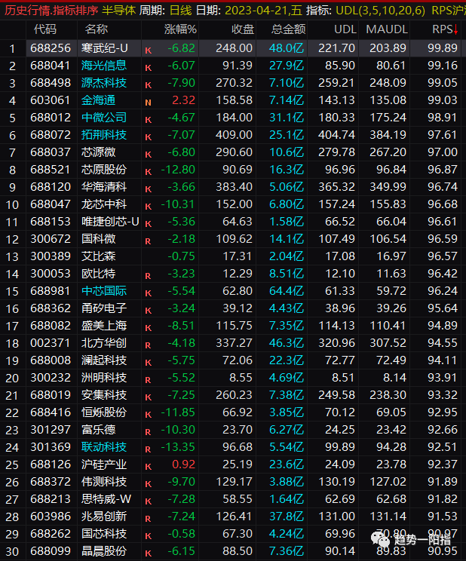
Task: Click the red sort arrow beside RPS
Action: (x=455, y=30)
